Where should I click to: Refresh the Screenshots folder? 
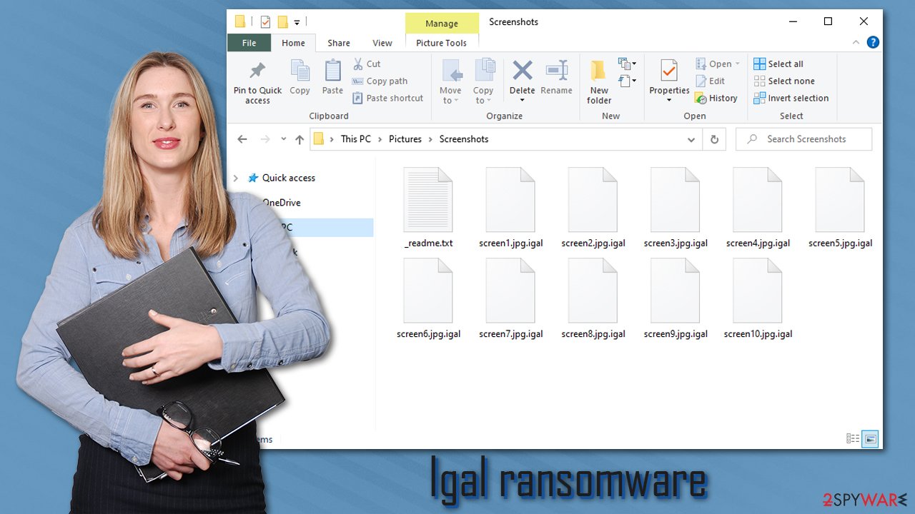(713, 139)
